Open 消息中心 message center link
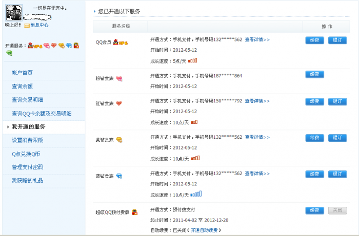The height and width of the screenshot is (236, 359). 39,25
